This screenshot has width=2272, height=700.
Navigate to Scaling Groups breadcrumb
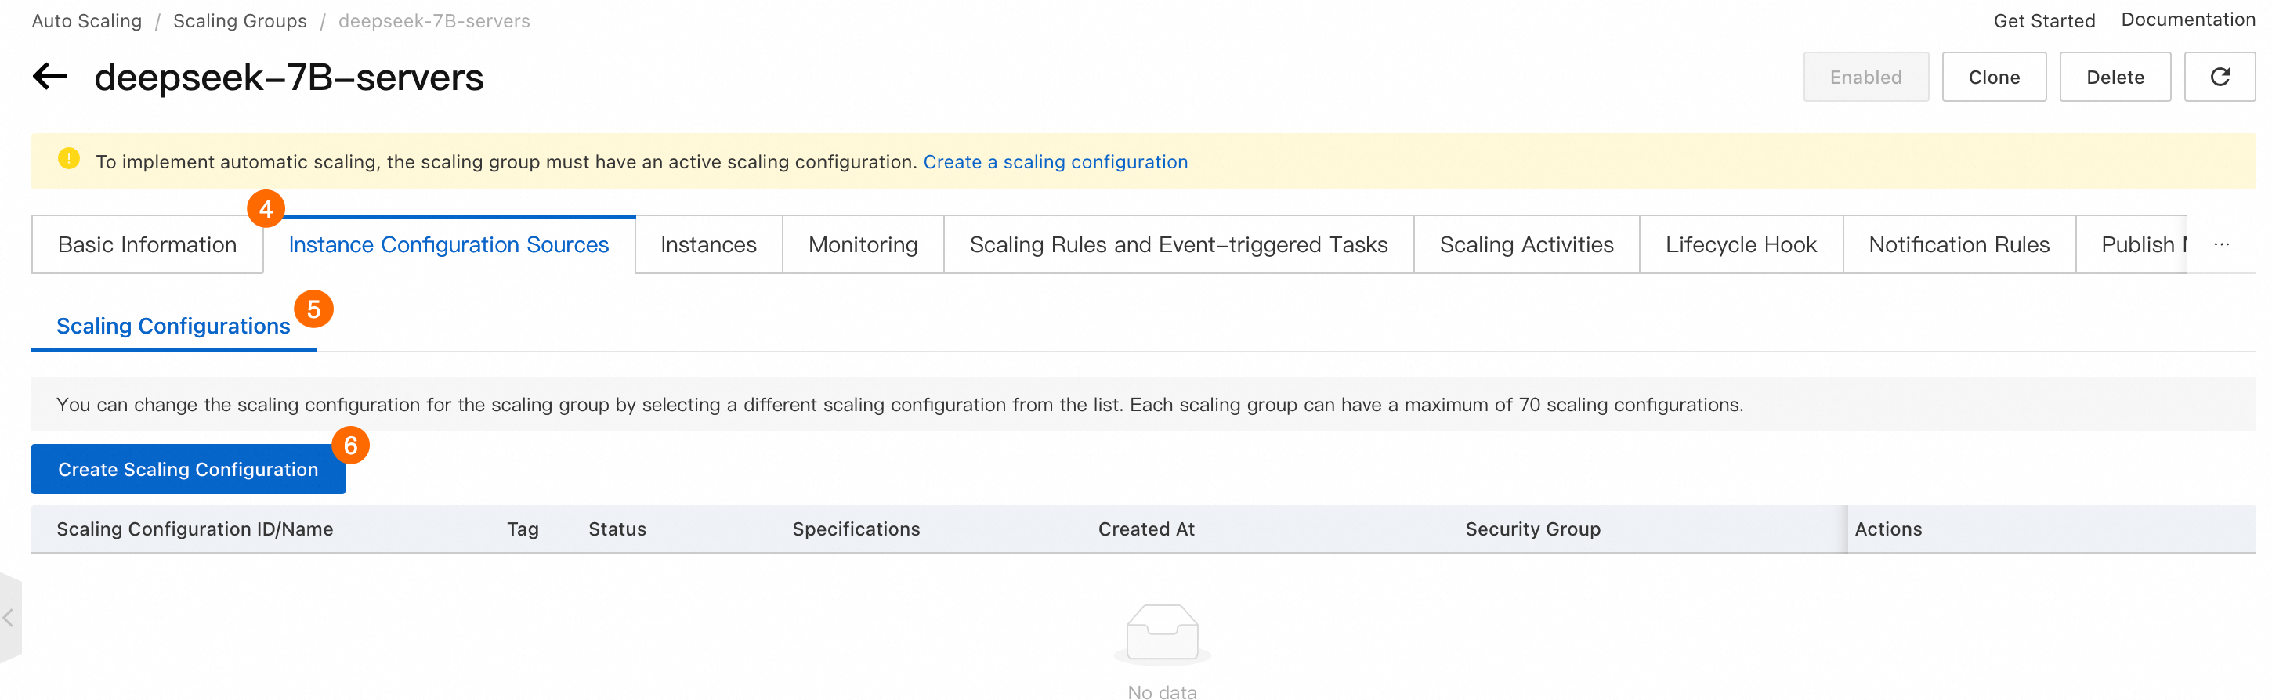pos(240,20)
